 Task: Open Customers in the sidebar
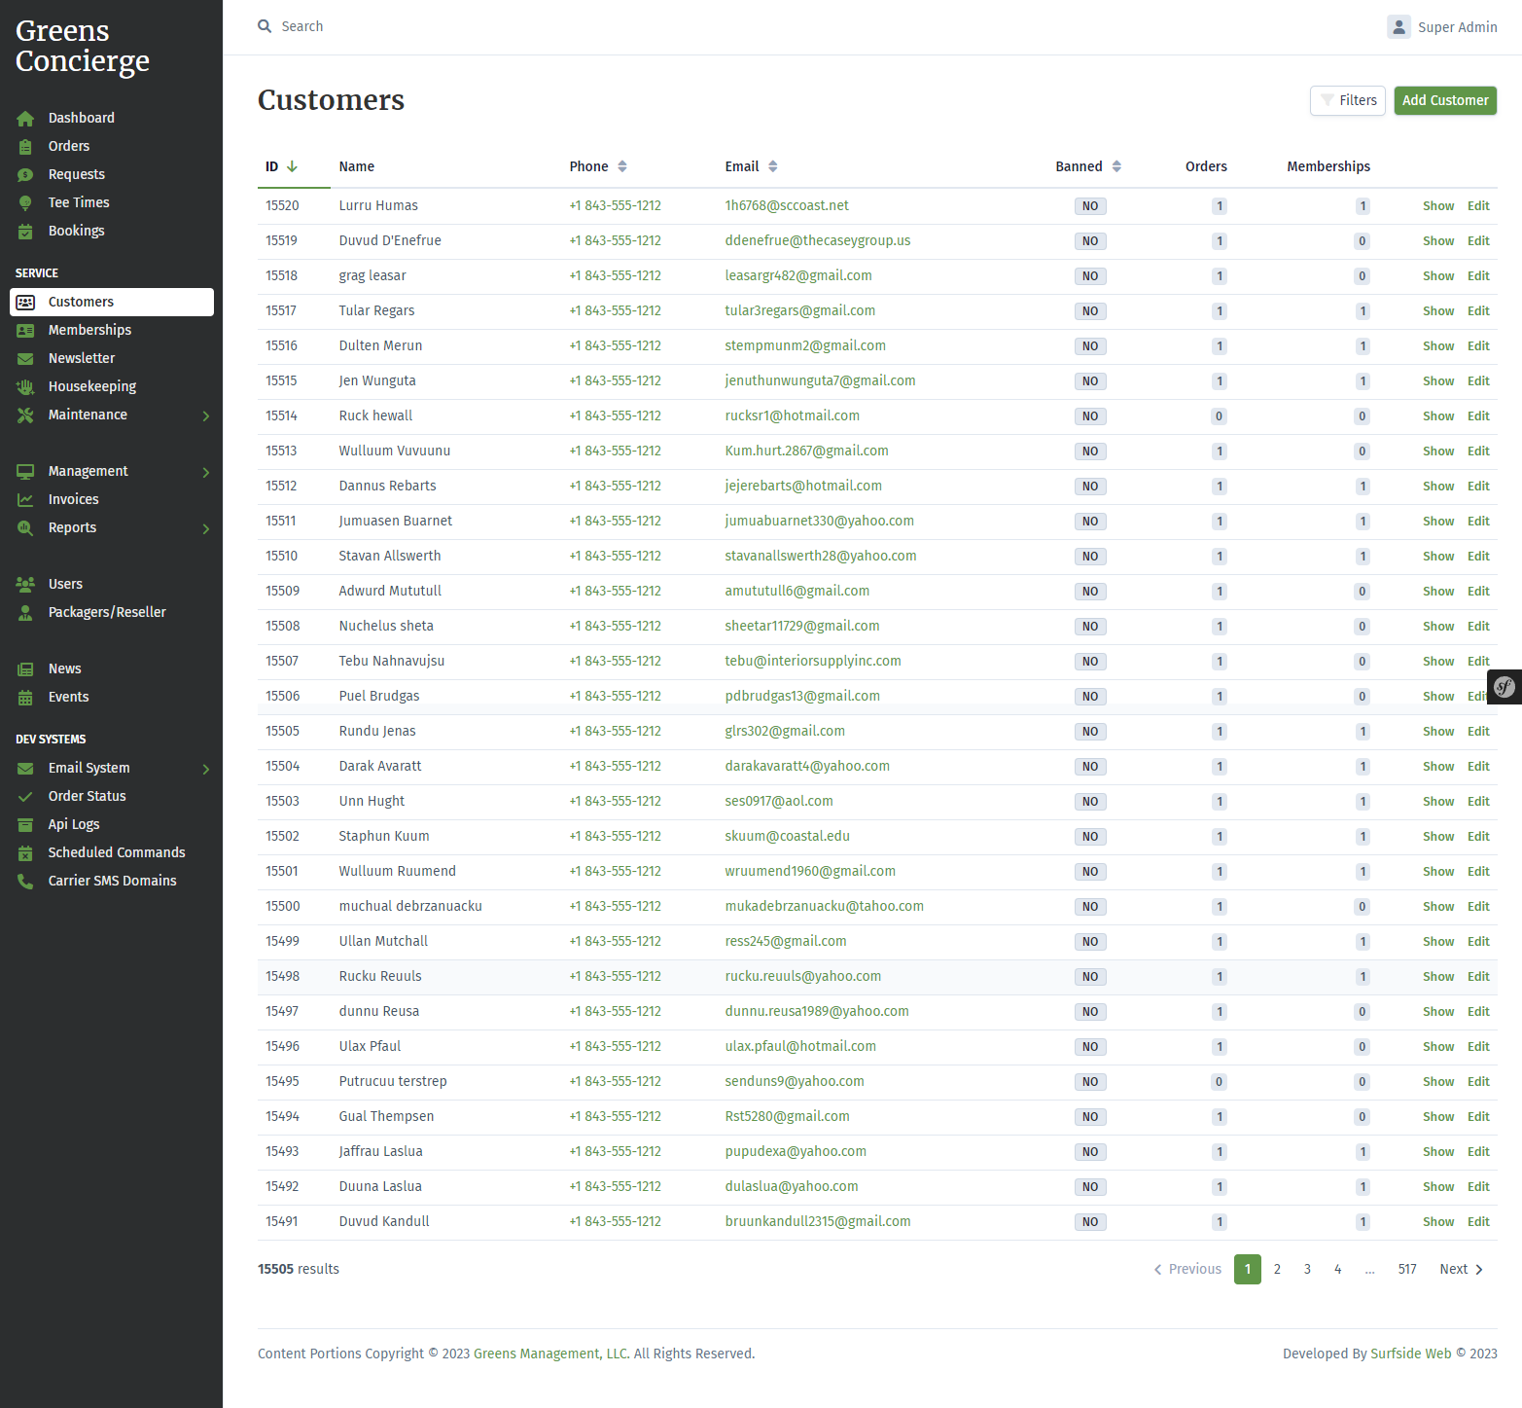pos(112,302)
